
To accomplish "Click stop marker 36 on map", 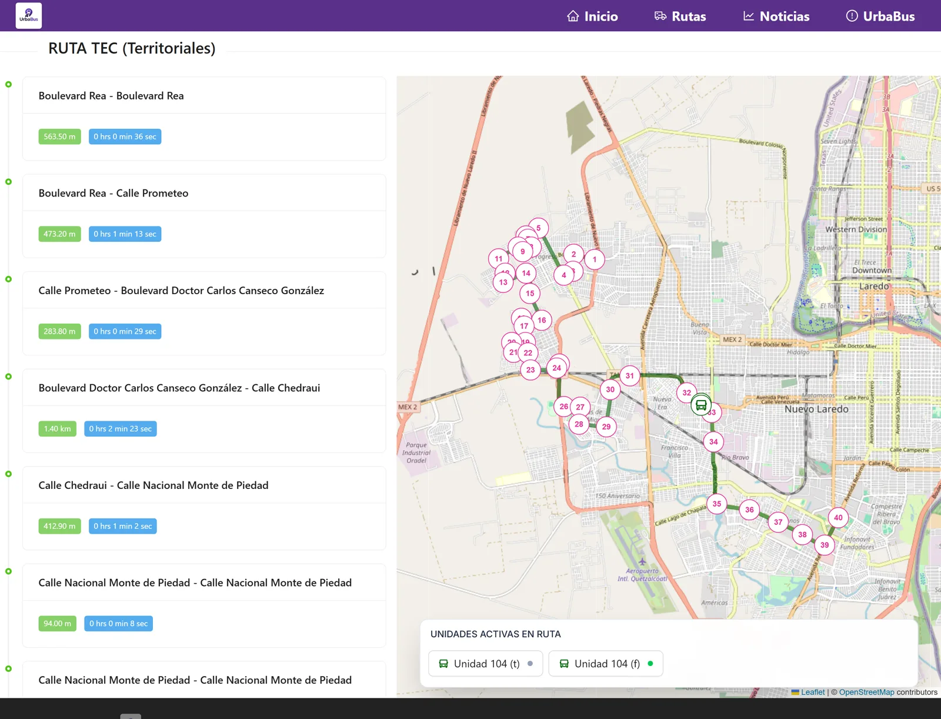I will pyautogui.click(x=749, y=510).
